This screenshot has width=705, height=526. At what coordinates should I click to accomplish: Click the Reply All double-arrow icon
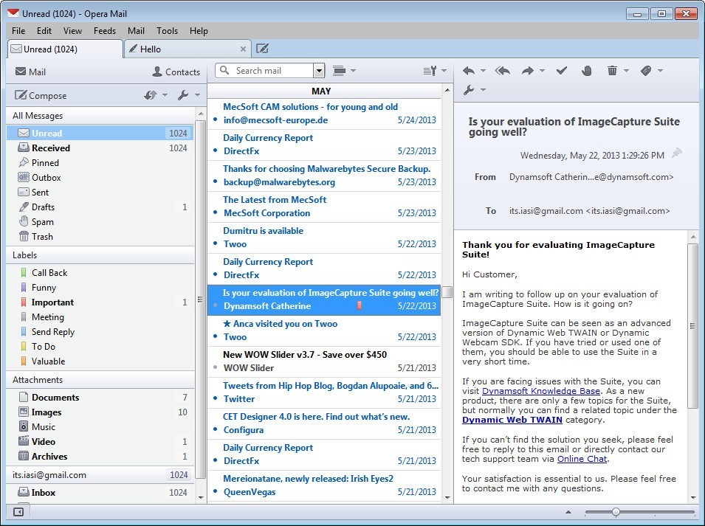point(502,71)
